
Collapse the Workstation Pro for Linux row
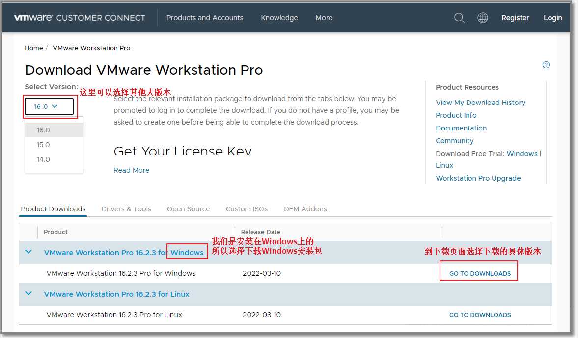(28, 294)
